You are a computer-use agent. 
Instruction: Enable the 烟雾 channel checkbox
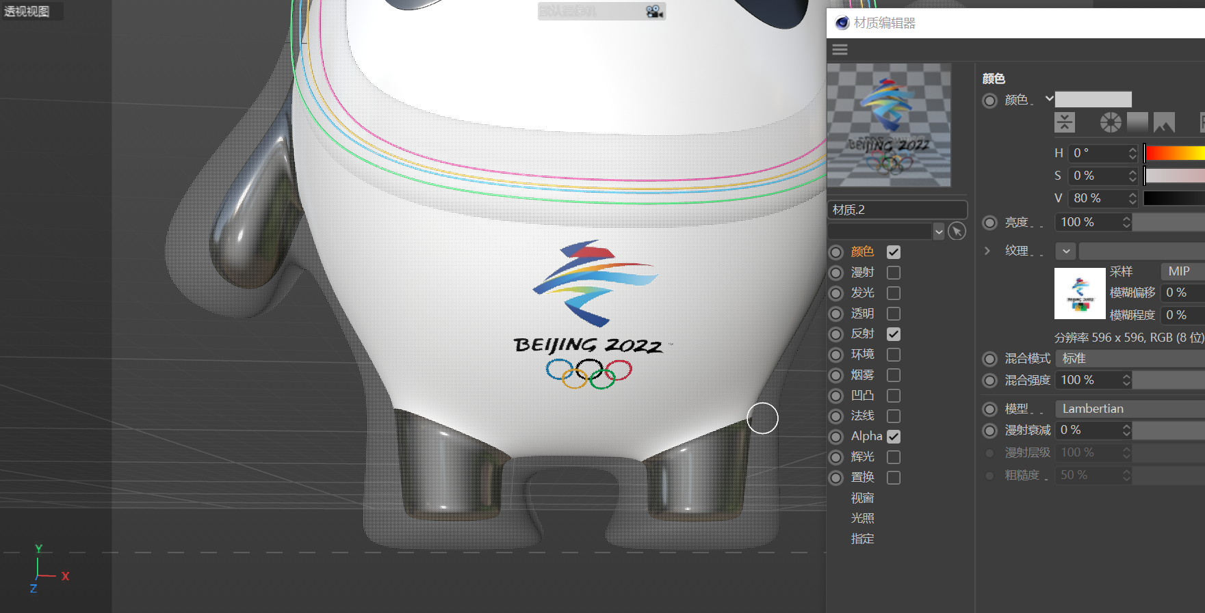[894, 375]
